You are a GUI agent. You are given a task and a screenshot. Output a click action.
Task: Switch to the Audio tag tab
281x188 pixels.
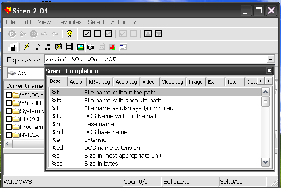[126, 82]
